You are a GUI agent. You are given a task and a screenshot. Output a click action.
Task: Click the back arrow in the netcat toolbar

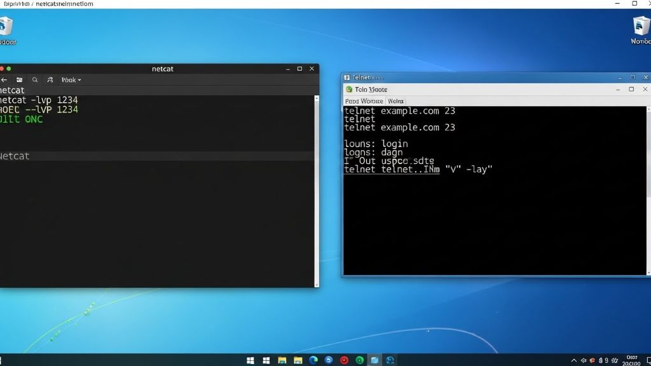[x=4, y=79]
